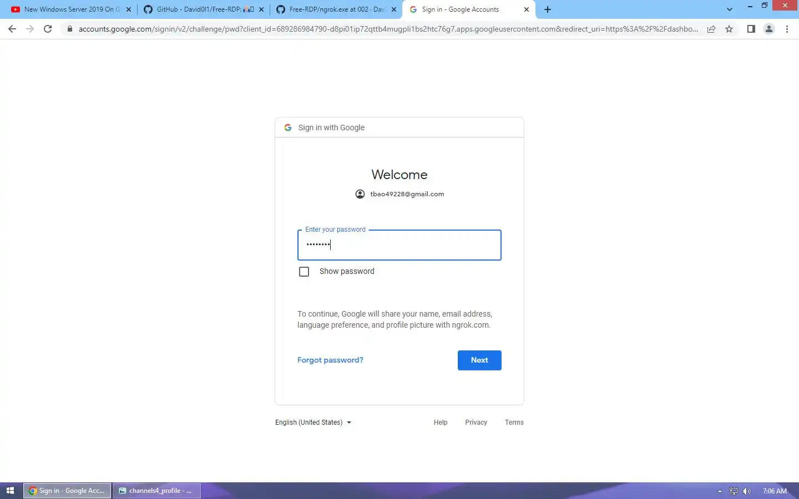Close the Sign in - Google Accounts tab
The width and height of the screenshot is (799, 499).
(x=527, y=9)
